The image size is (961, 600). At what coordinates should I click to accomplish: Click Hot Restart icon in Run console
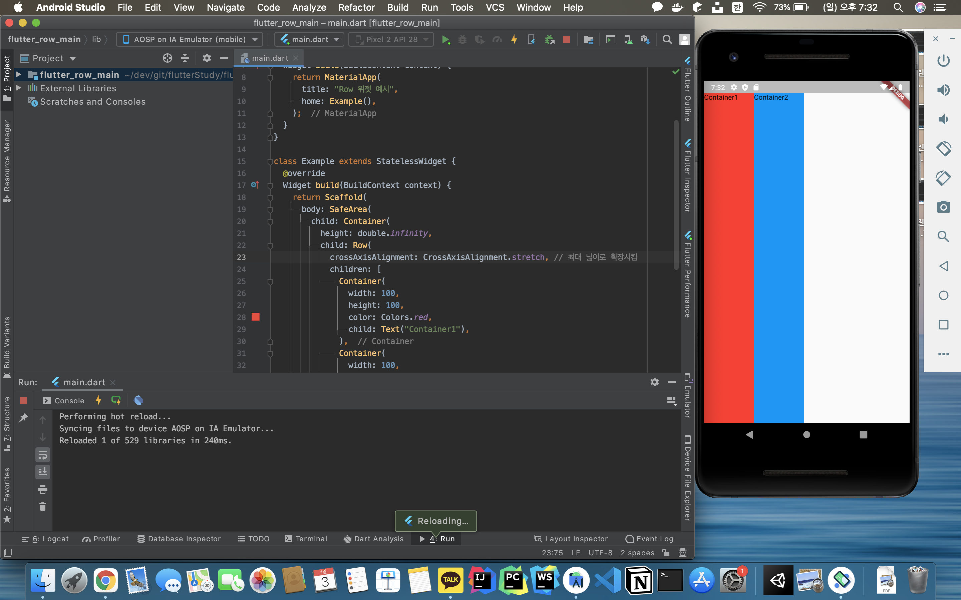115,400
